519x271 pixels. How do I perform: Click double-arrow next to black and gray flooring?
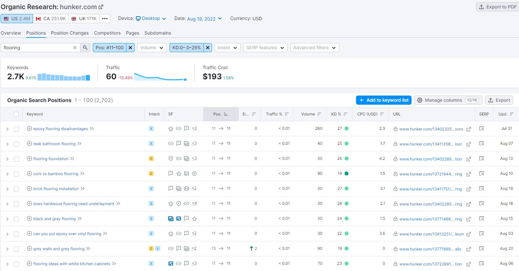tap(80, 218)
